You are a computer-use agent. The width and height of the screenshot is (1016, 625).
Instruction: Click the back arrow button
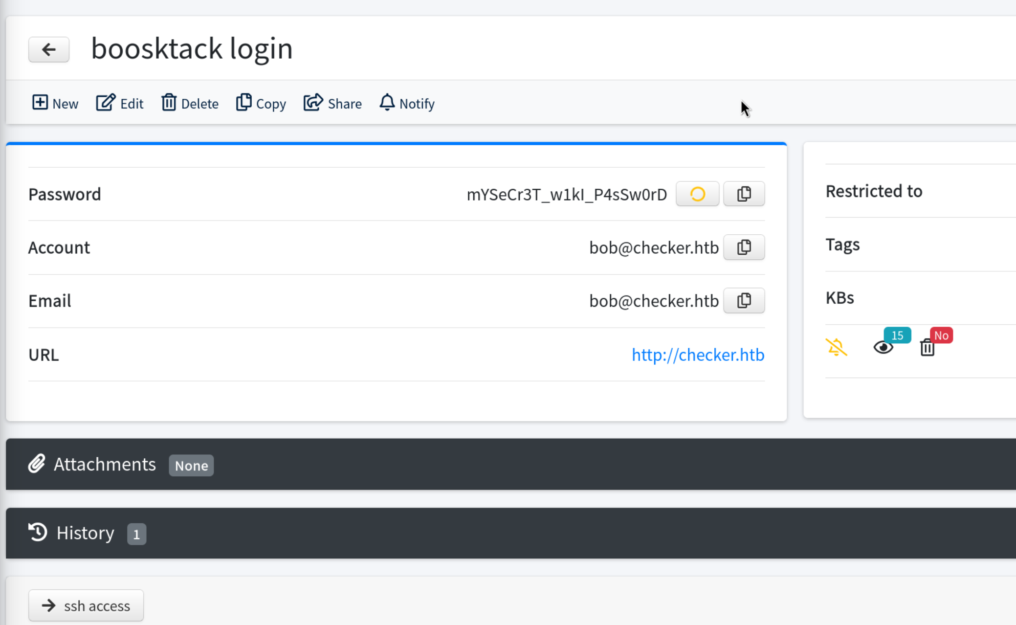pos(48,49)
